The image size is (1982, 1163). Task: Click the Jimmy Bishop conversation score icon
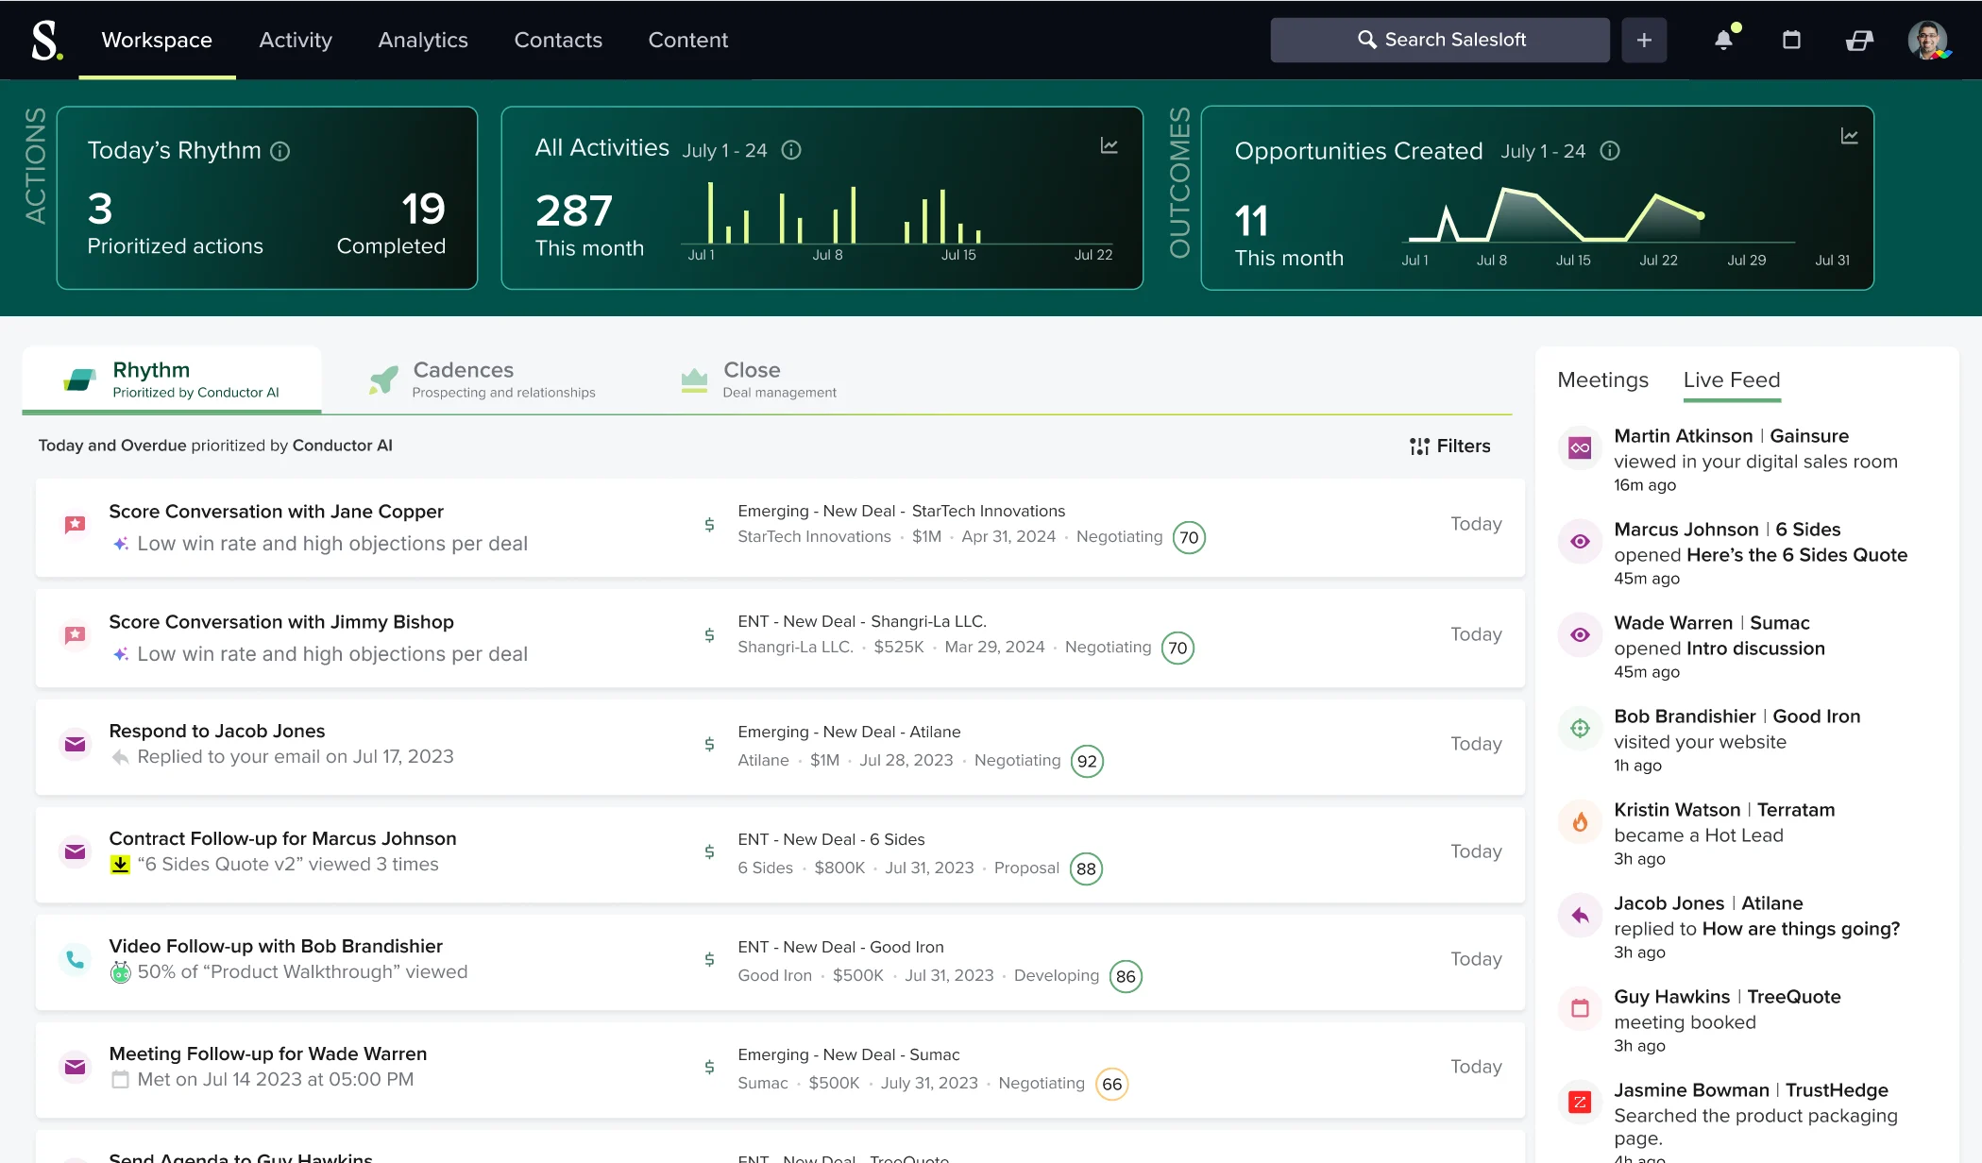point(76,635)
